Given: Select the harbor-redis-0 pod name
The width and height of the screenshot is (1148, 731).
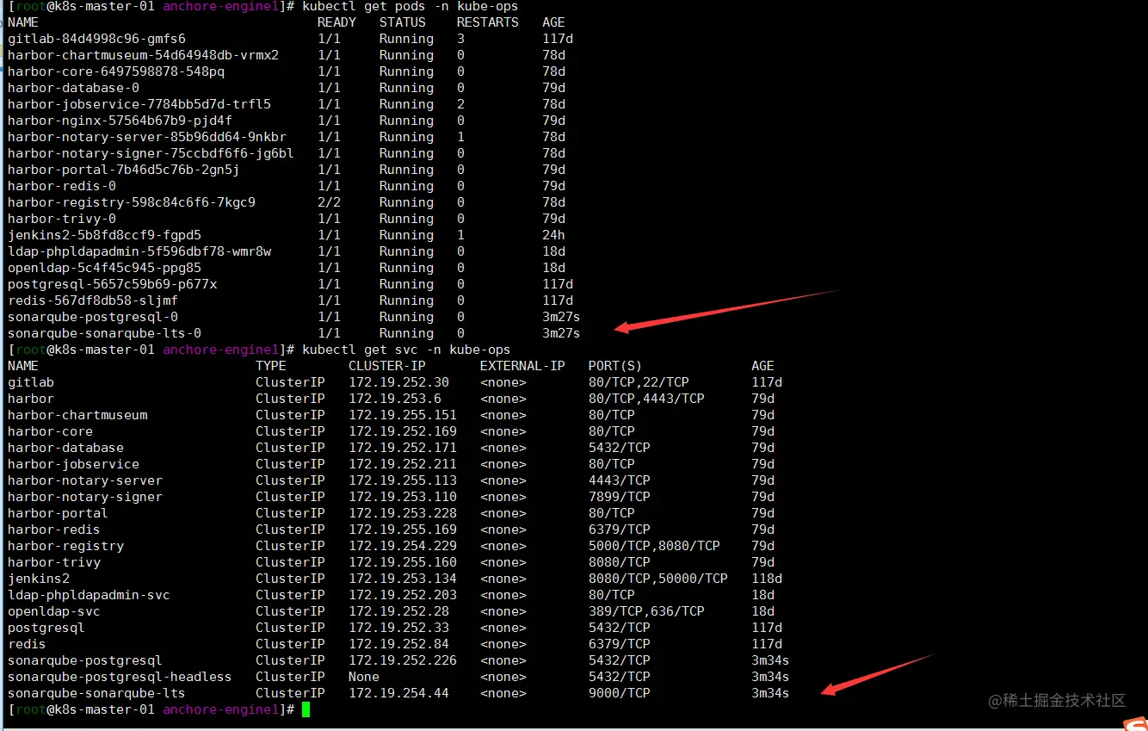Looking at the screenshot, I should coord(62,186).
